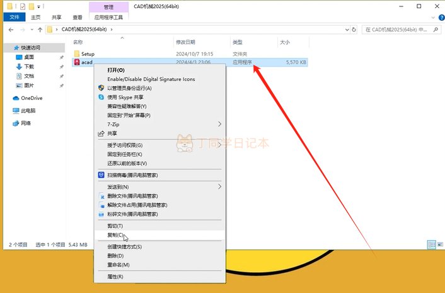Viewport: 445px width, 293px height.
Task: Click the Setup folder icon
Action: [77, 53]
